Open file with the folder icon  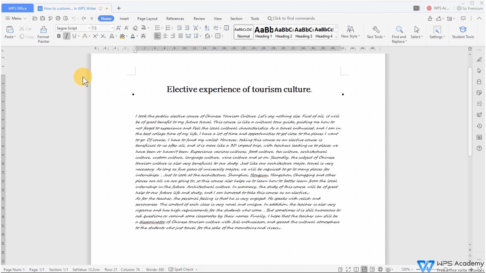click(x=35, y=19)
